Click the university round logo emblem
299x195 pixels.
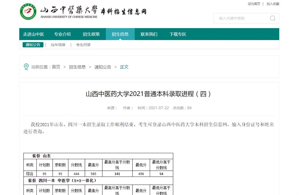[x=28, y=11]
